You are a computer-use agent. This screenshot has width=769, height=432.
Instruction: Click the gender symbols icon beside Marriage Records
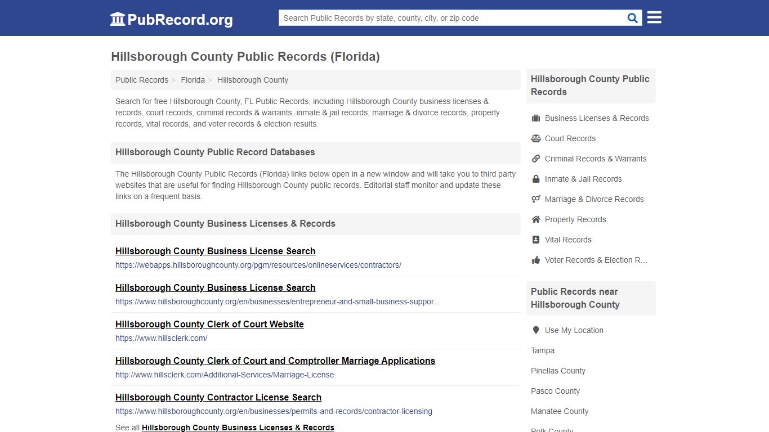click(x=536, y=199)
